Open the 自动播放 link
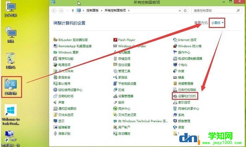This screenshot has height=147, width=246. coord(124,134)
